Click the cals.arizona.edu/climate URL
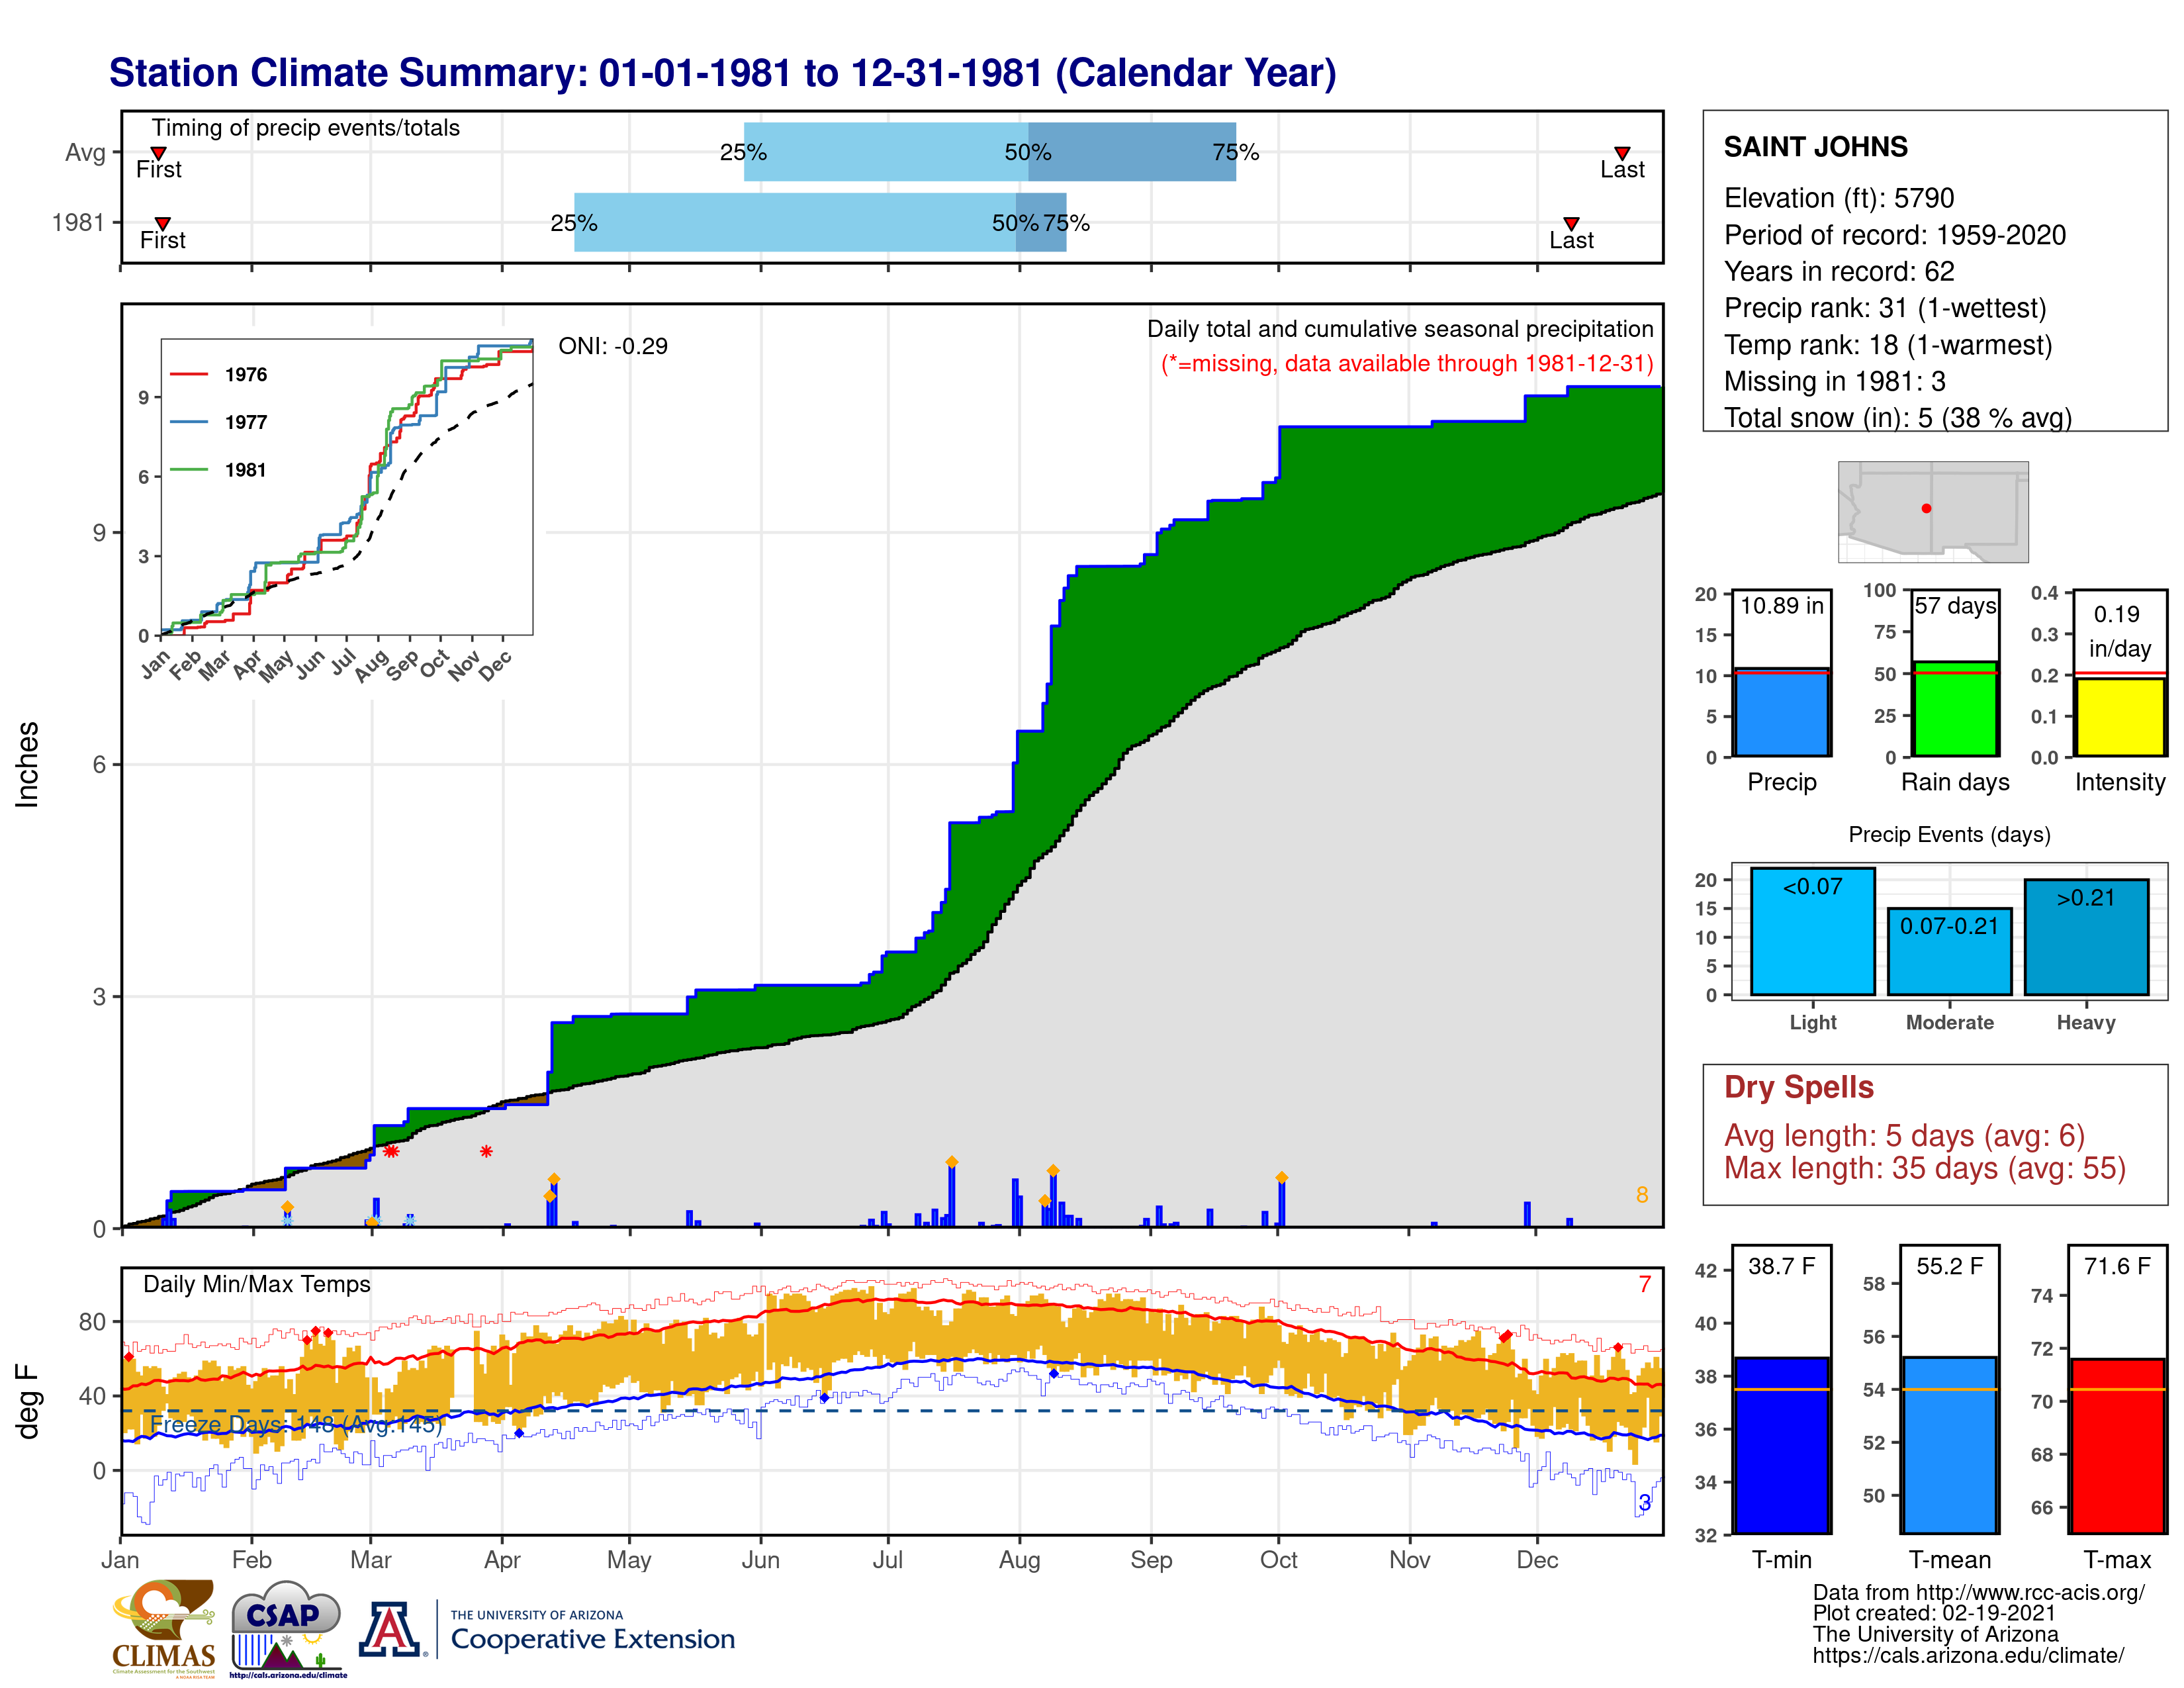 pos(1968,1656)
